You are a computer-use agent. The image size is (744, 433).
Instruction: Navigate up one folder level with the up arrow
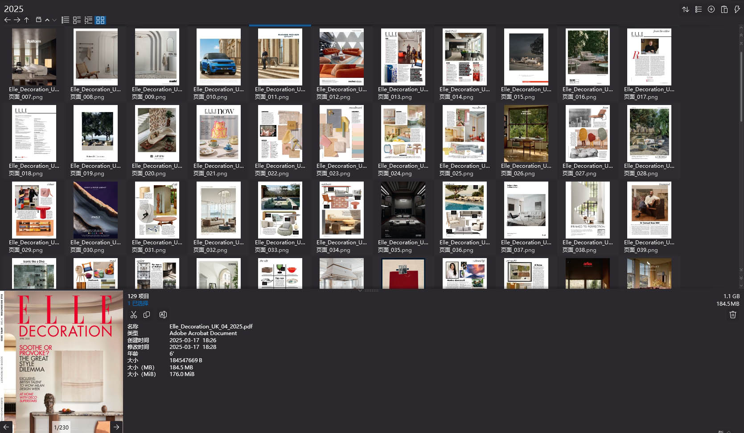point(26,20)
